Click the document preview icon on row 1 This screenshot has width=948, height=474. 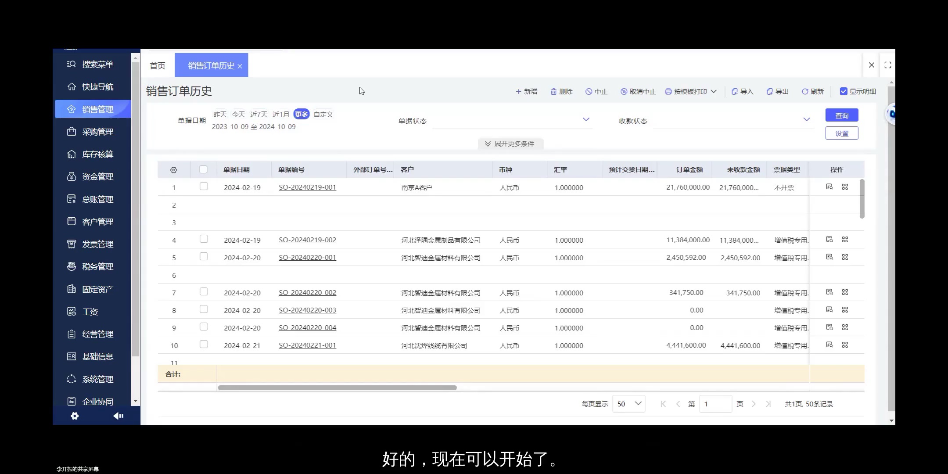pos(829,186)
